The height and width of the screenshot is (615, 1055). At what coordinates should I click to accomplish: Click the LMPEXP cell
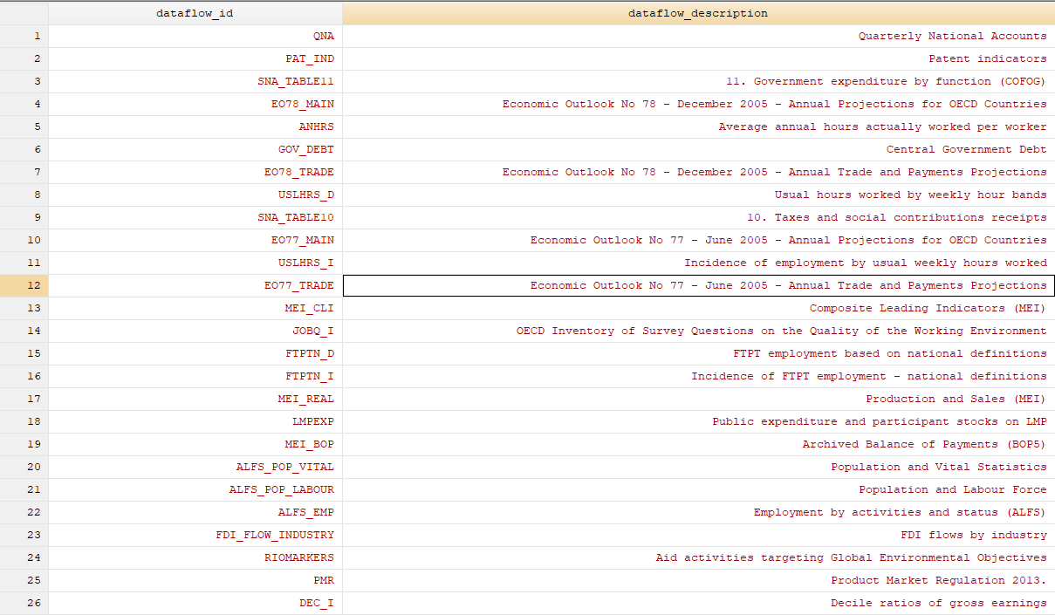[195, 421]
